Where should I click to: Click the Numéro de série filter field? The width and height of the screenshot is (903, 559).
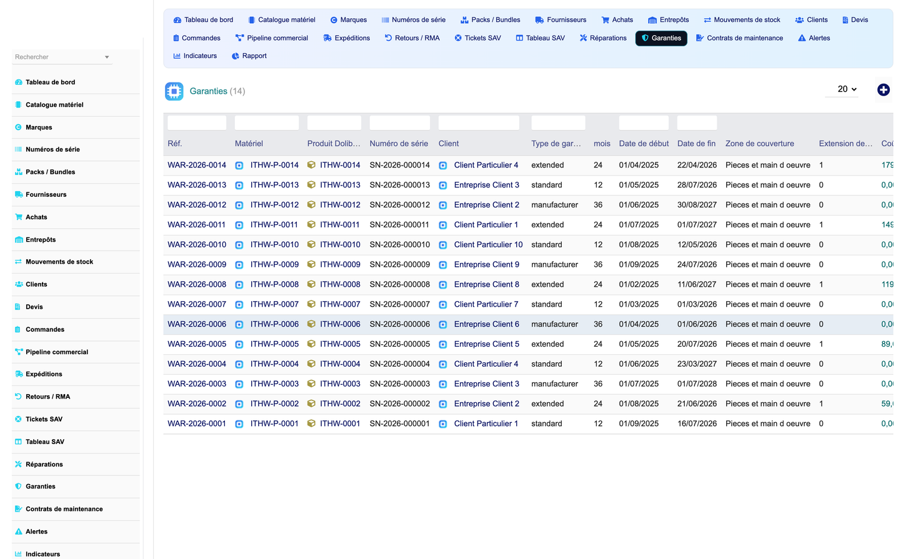click(x=400, y=123)
